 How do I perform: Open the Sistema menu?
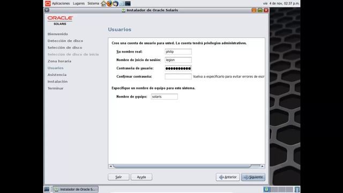93,3
